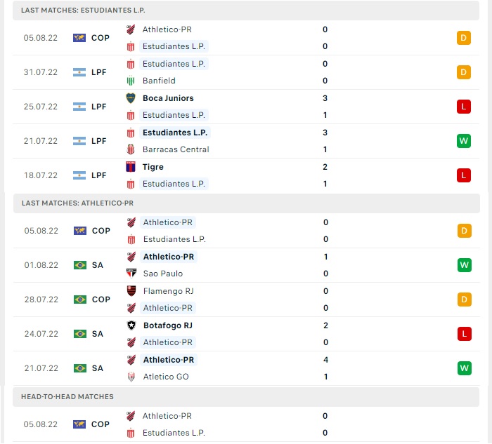Open the Barracas Central team link
Image resolution: width=492 pixels, height=444 pixels.
[176, 149]
